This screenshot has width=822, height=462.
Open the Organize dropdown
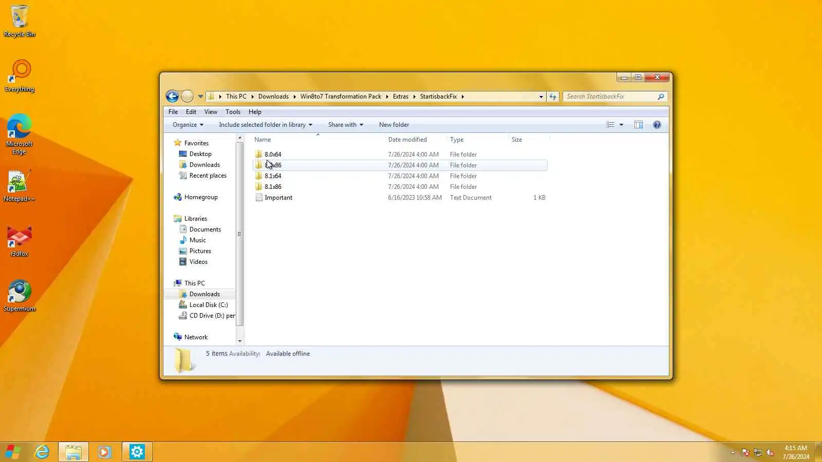[x=188, y=125]
